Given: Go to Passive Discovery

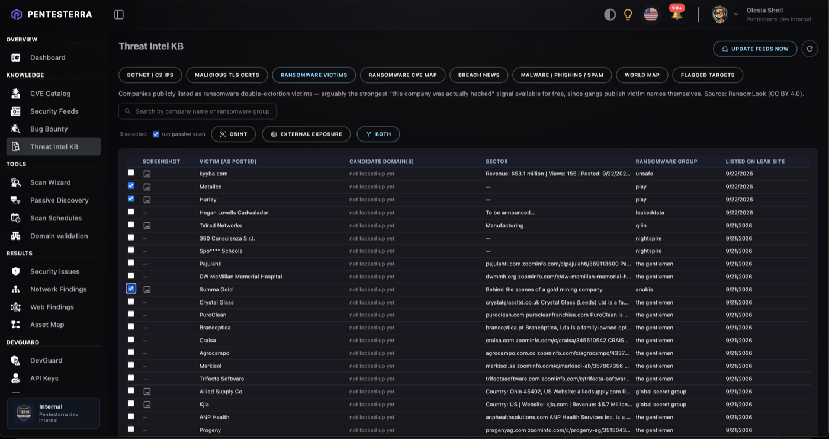Looking at the screenshot, I should [53, 200].
